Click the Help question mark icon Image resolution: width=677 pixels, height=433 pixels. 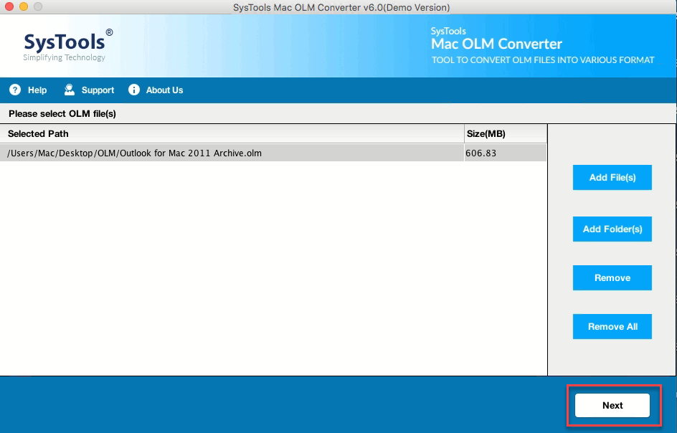pos(15,90)
